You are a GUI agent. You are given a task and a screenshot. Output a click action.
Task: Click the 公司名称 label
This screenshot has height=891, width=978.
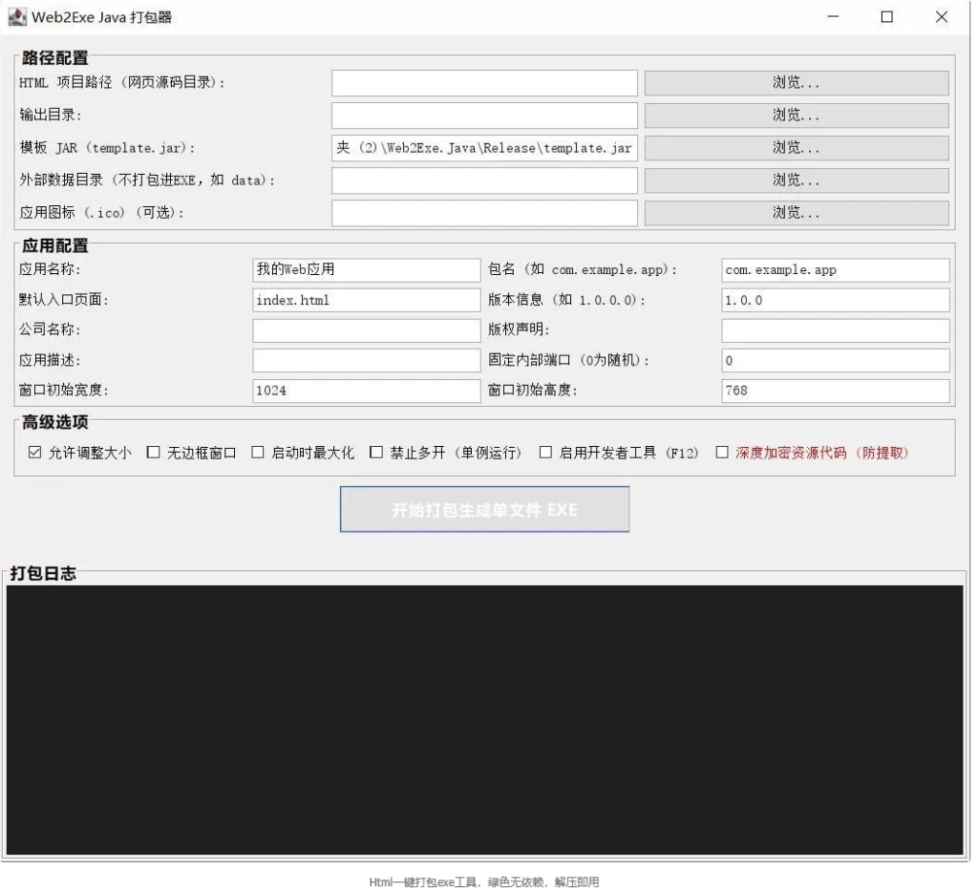(50, 329)
